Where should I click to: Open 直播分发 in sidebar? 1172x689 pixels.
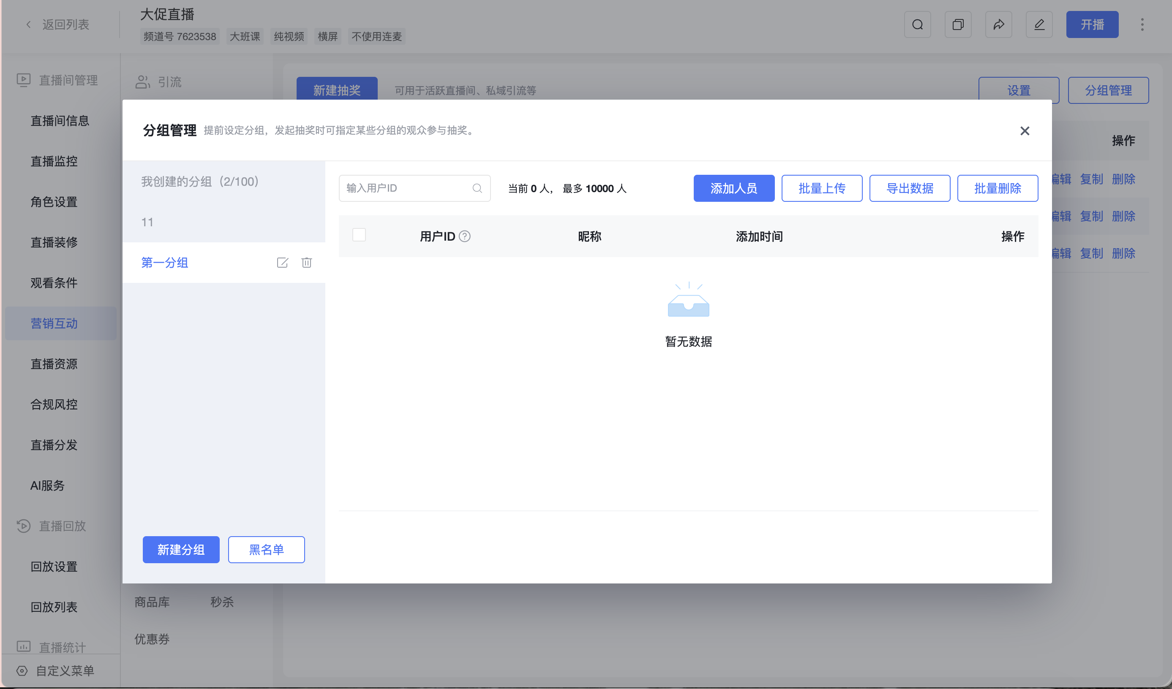coord(54,445)
